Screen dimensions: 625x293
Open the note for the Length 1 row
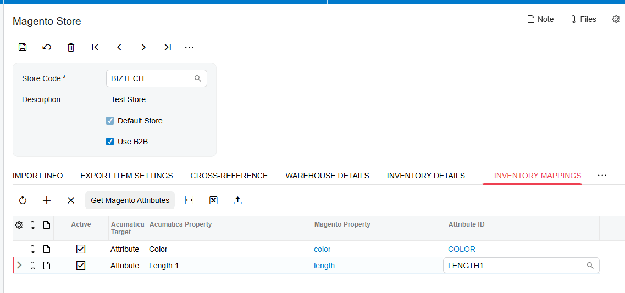pos(47,266)
